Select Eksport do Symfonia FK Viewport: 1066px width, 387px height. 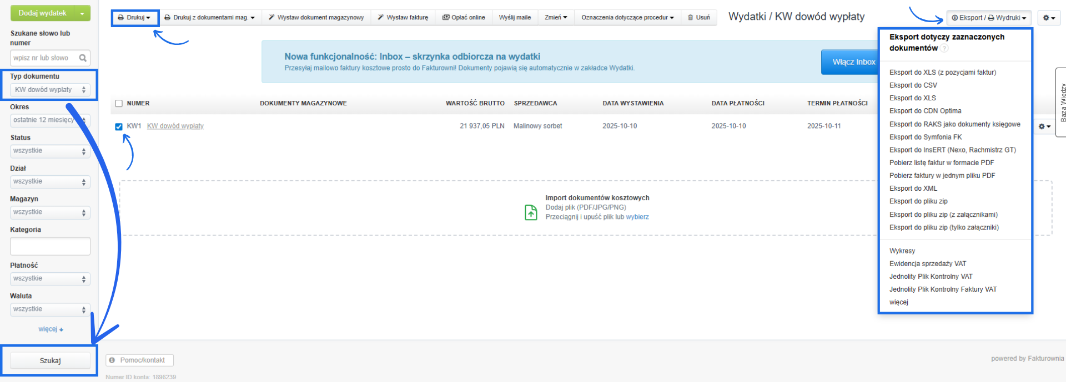click(x=926, y=137)
